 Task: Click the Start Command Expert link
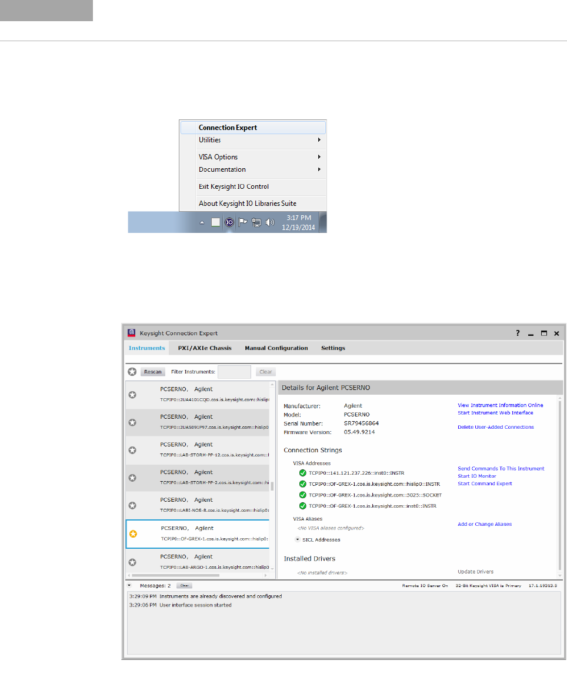pos(485,483)
